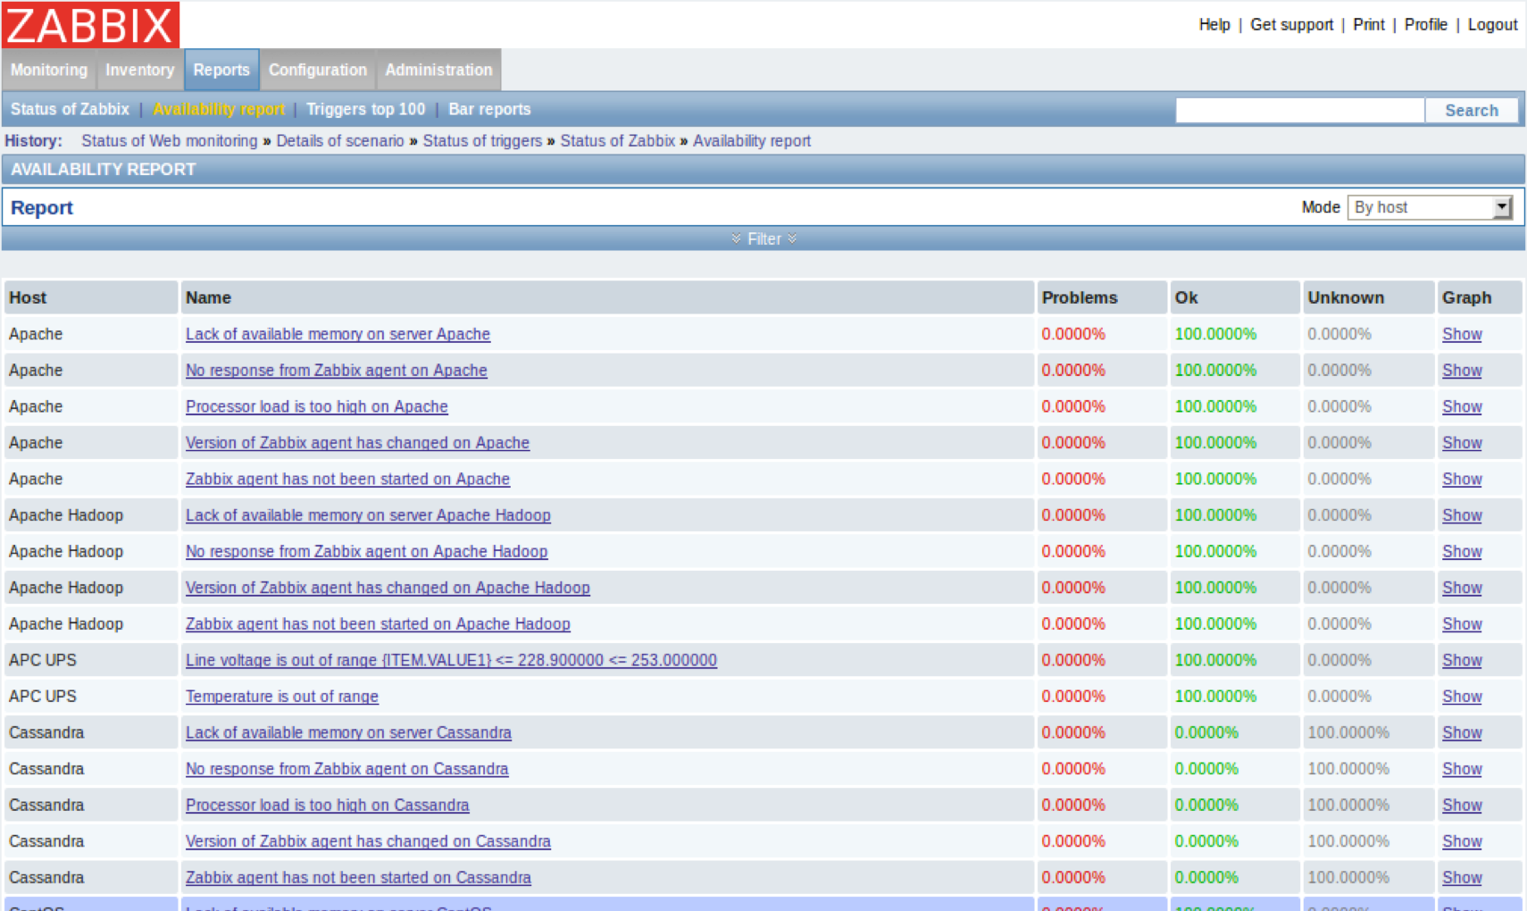Image resolution: width=1527 pixels, height=911 pixels.
Task: Open the Profile link
Action: click(1425, 25)
